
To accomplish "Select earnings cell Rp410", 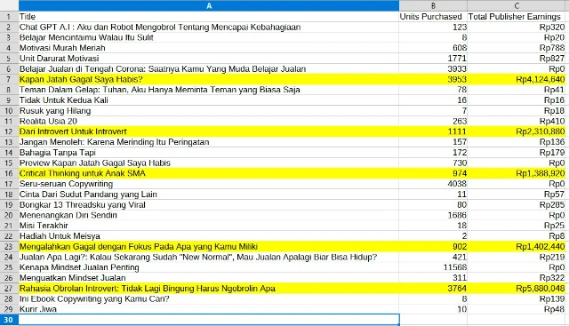I will [517, 121].
